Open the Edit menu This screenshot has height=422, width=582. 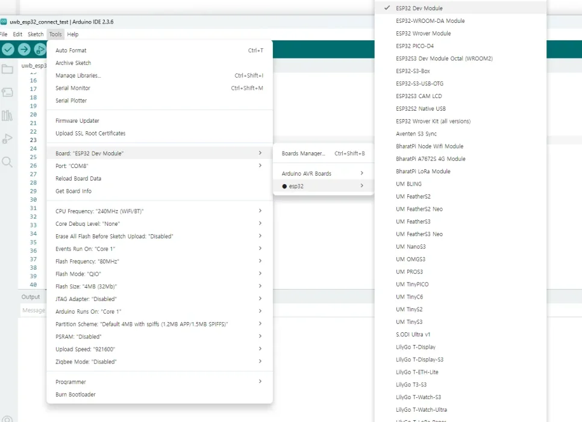click(17, 34)
